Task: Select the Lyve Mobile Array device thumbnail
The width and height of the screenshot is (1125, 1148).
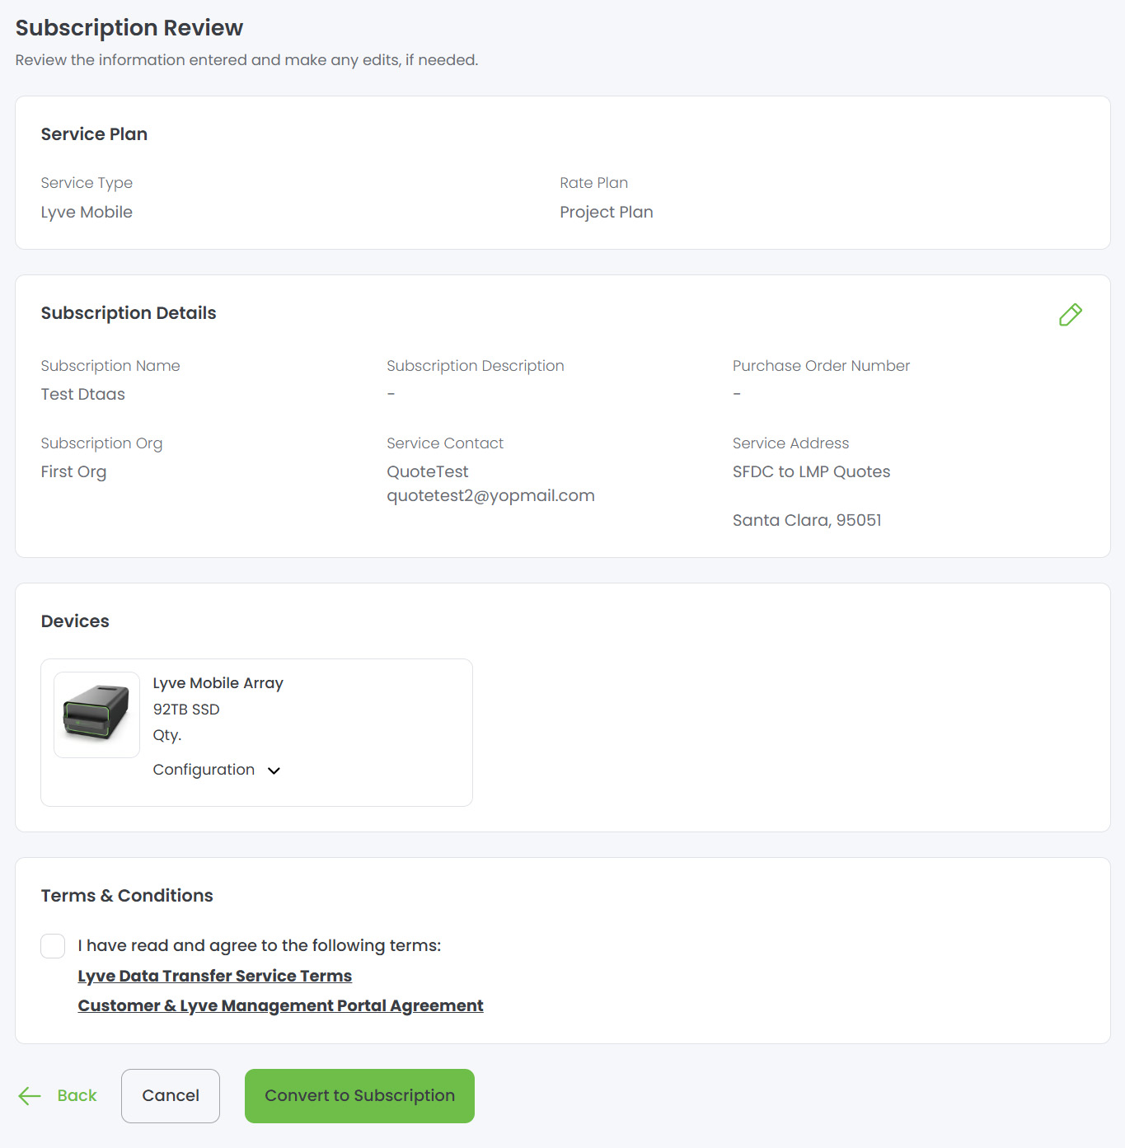Action: pos(96,715)
